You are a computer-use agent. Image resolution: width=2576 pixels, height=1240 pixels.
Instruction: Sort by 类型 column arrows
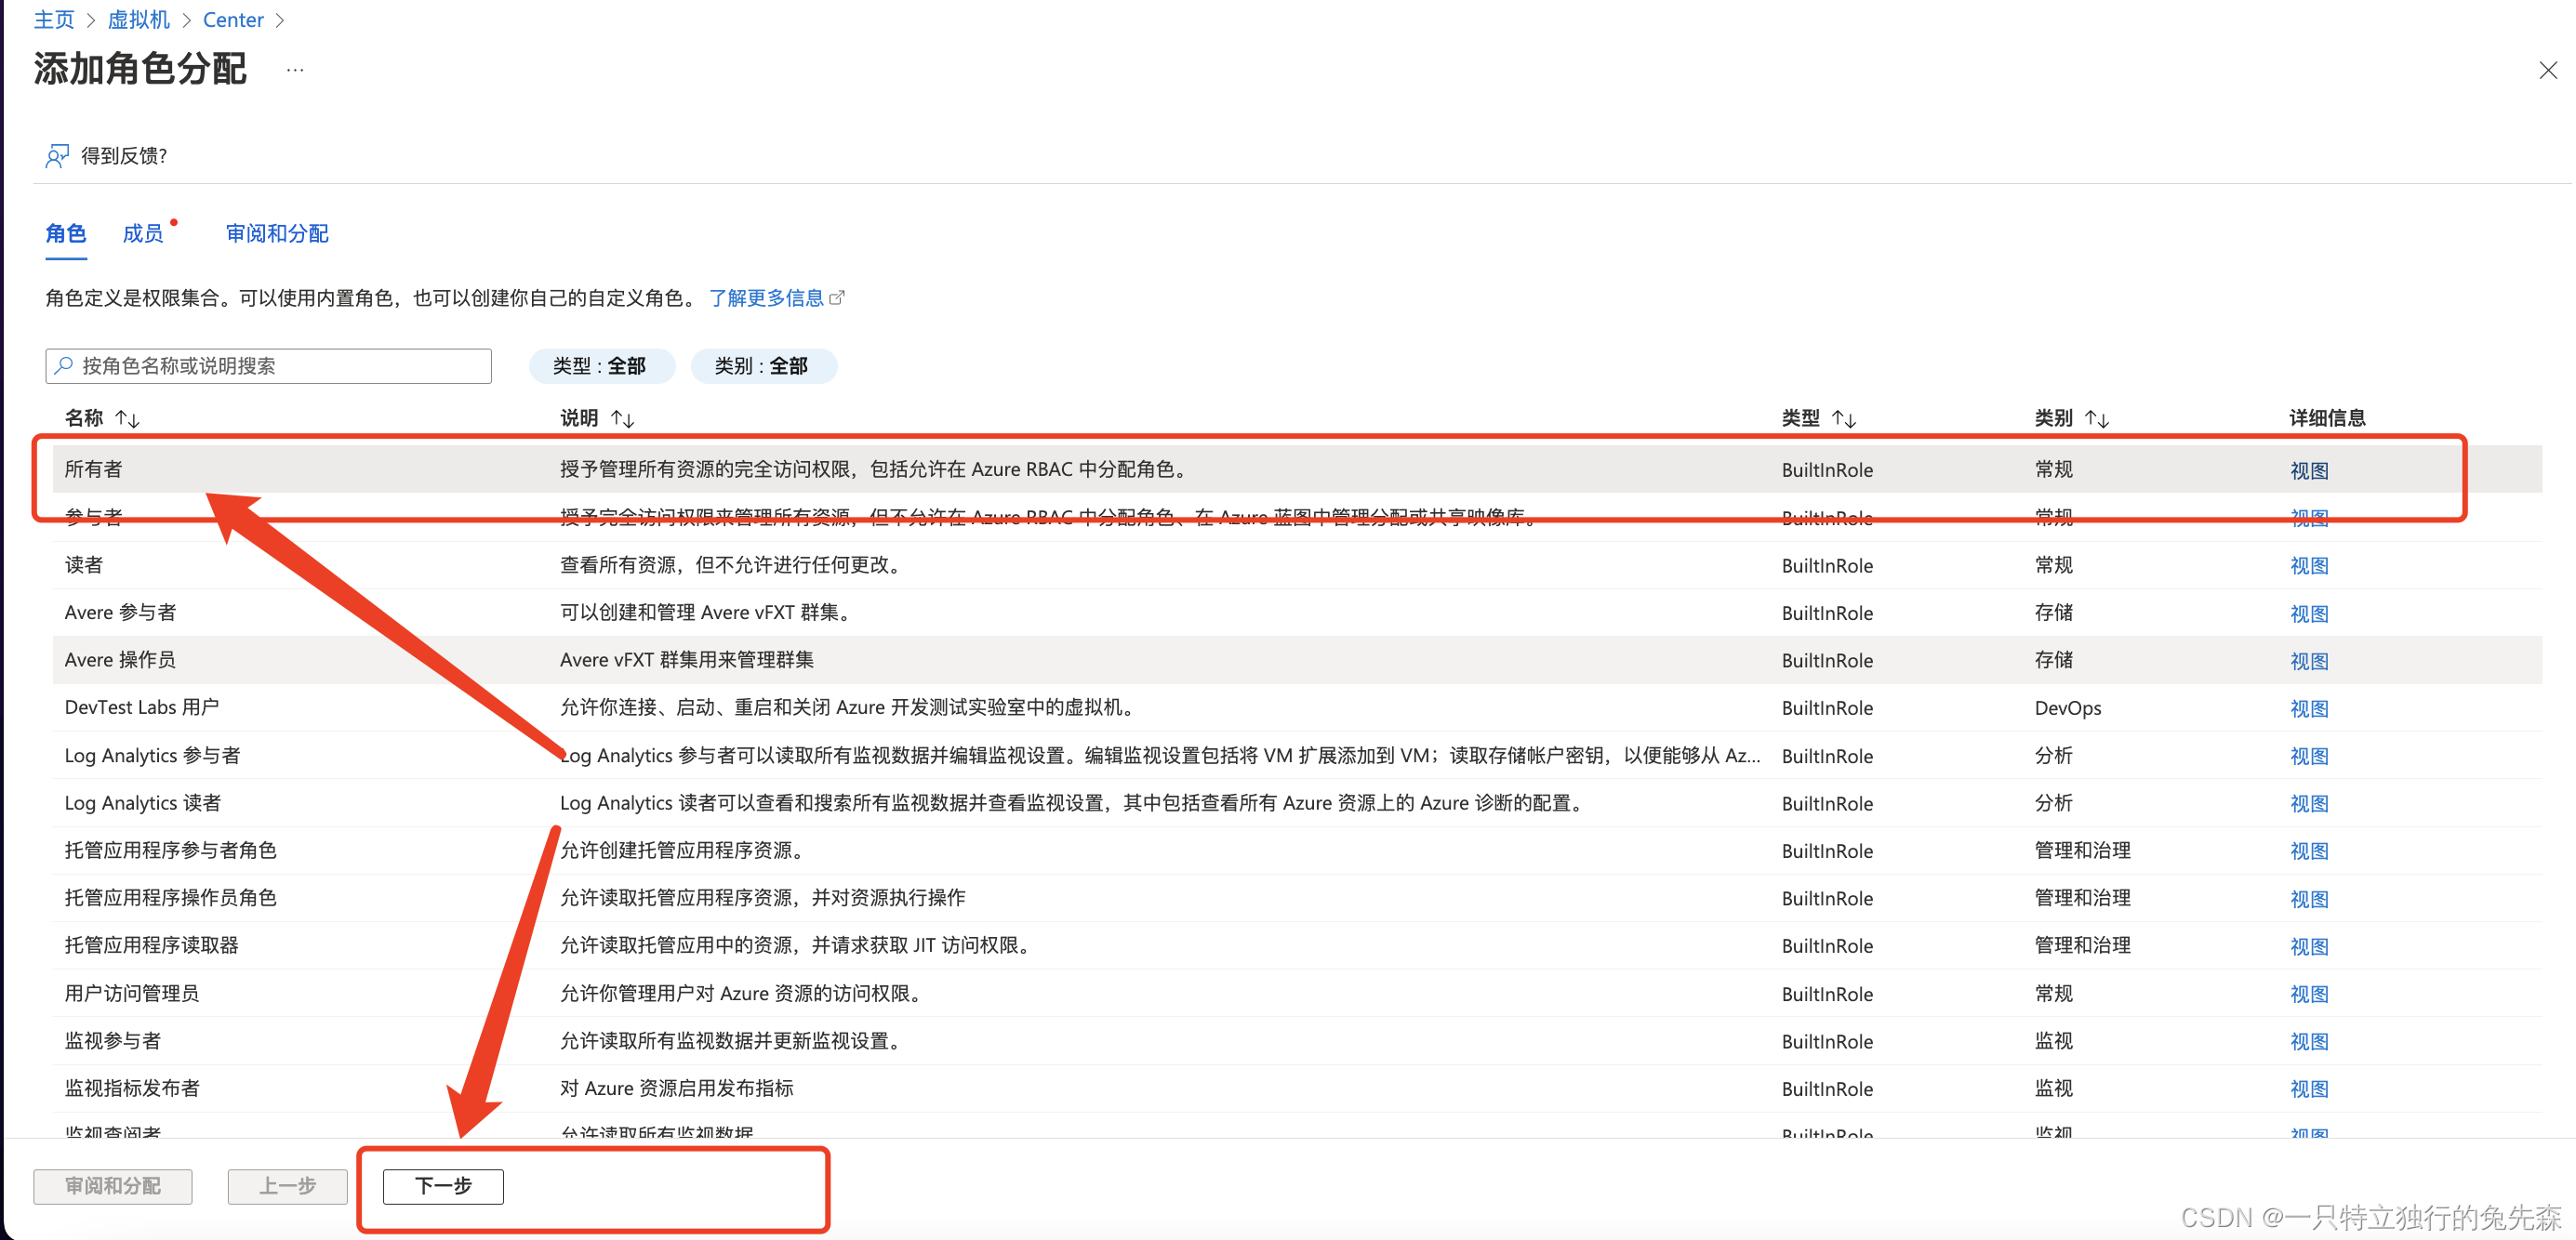point(1844,418)
